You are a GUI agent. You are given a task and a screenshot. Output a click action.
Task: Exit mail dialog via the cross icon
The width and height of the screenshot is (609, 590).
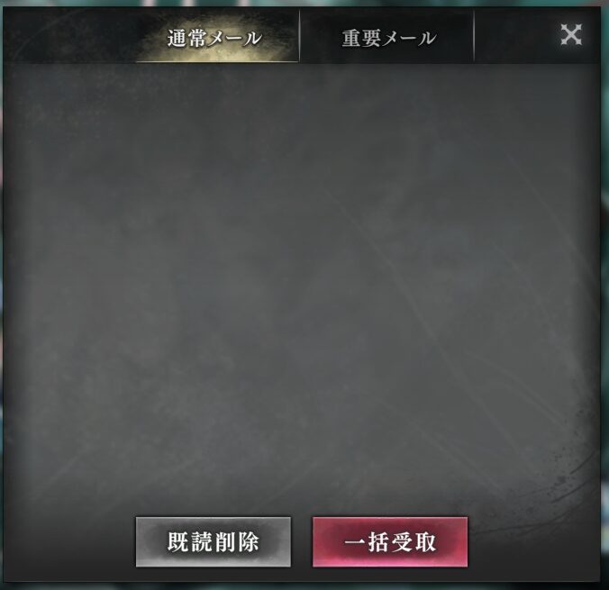point(571,34)
